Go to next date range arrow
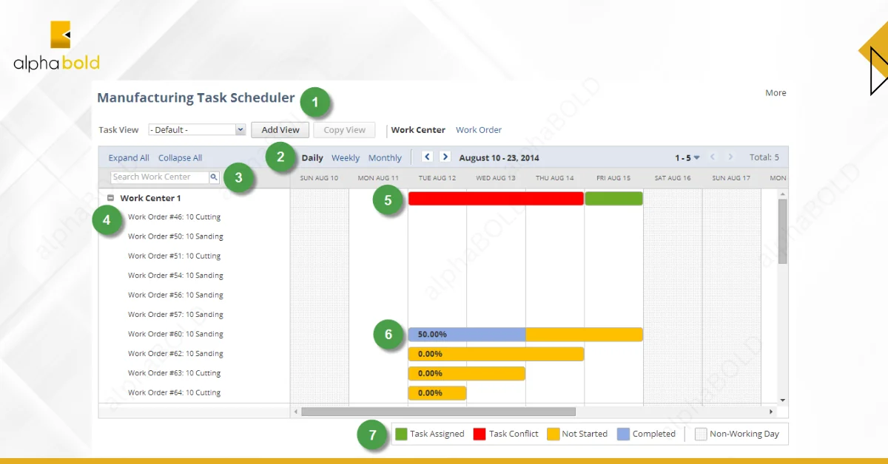The image size is (888, 464). [445, 157]
